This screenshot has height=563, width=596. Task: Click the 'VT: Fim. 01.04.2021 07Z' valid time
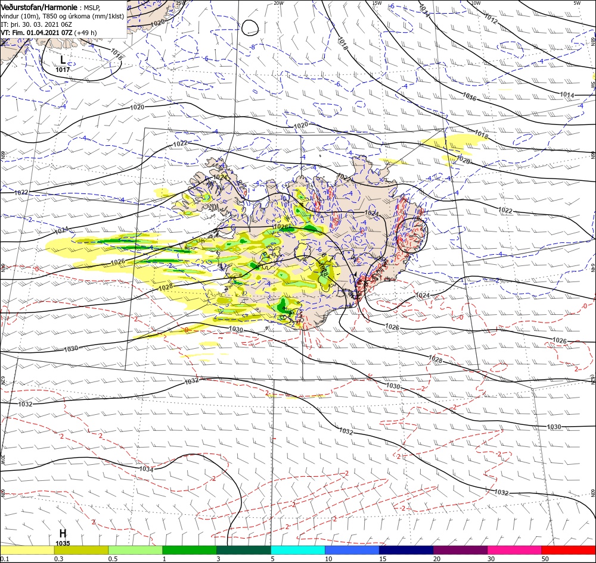36,33
